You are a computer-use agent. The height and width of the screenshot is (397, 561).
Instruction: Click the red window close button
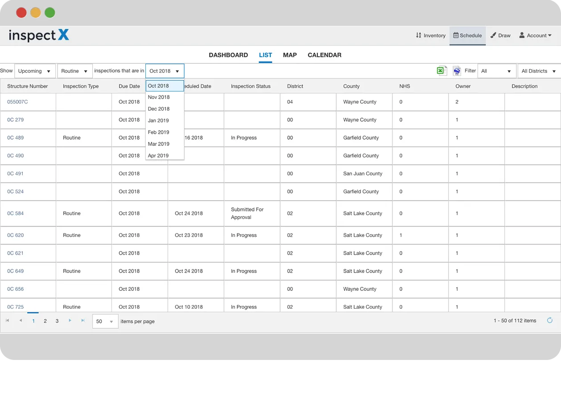click(x=21, y=12)
